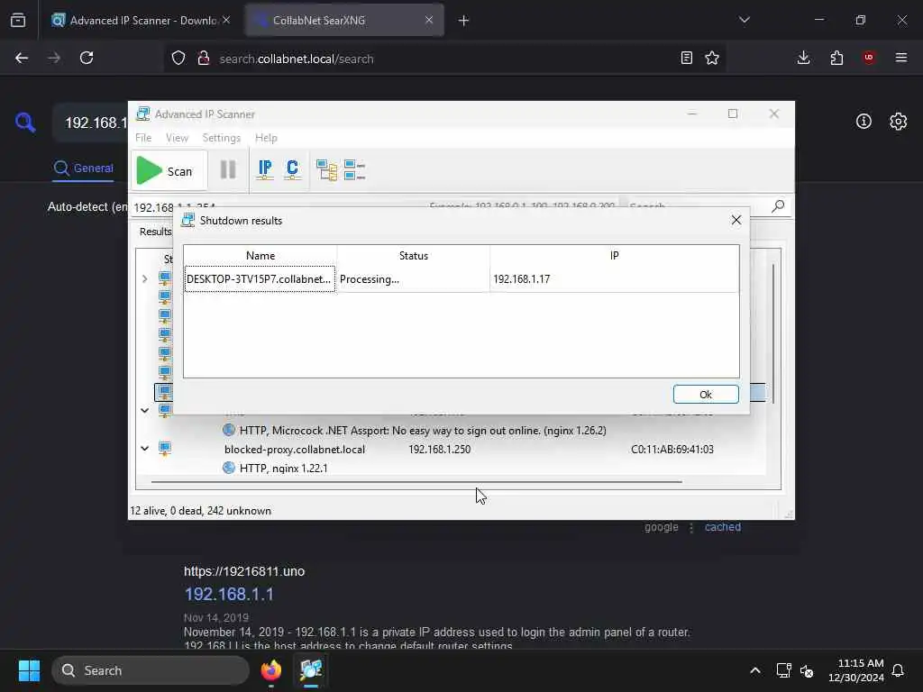
Task: Select blocked-proxy.collabnet.local host name
Action: 295,449
